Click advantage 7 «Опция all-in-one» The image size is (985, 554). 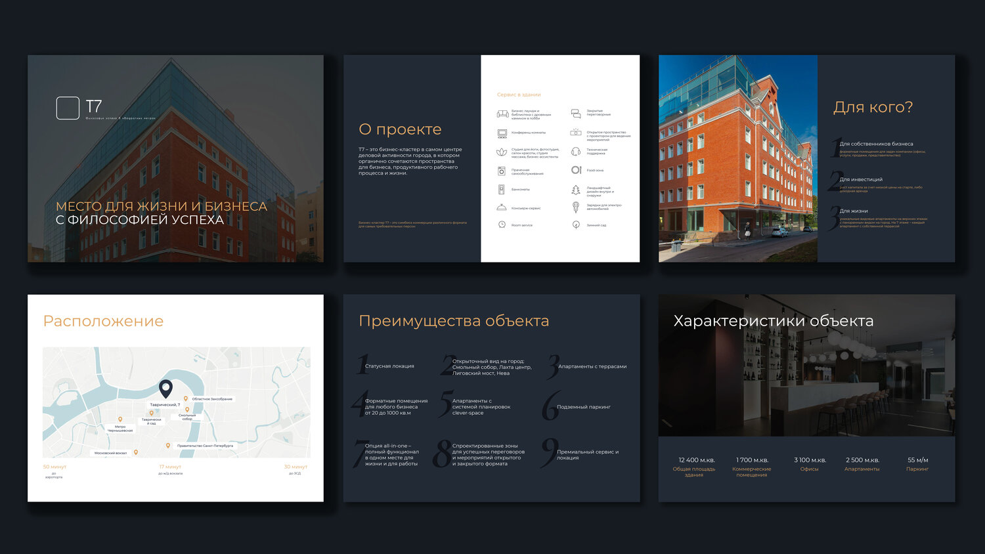pyautogui.click(x=392, y=455)
